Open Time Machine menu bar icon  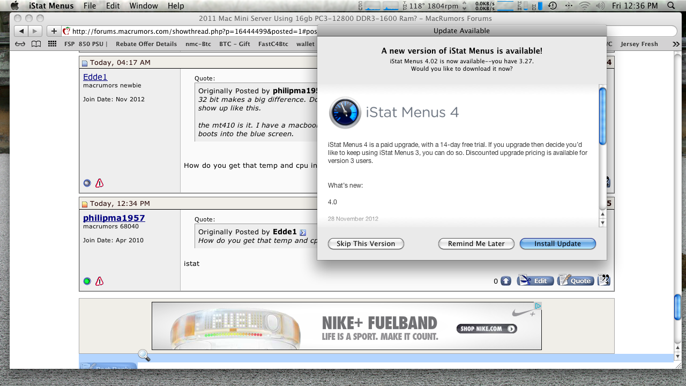552,6
